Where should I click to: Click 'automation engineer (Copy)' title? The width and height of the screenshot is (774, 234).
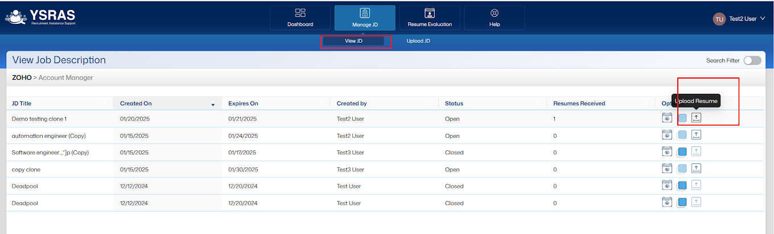pos(48,136)
